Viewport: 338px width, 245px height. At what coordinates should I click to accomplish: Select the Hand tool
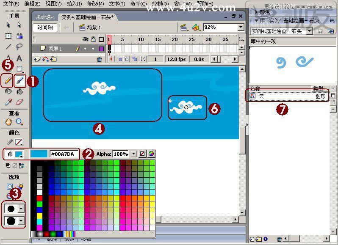(x=8, y=122)
